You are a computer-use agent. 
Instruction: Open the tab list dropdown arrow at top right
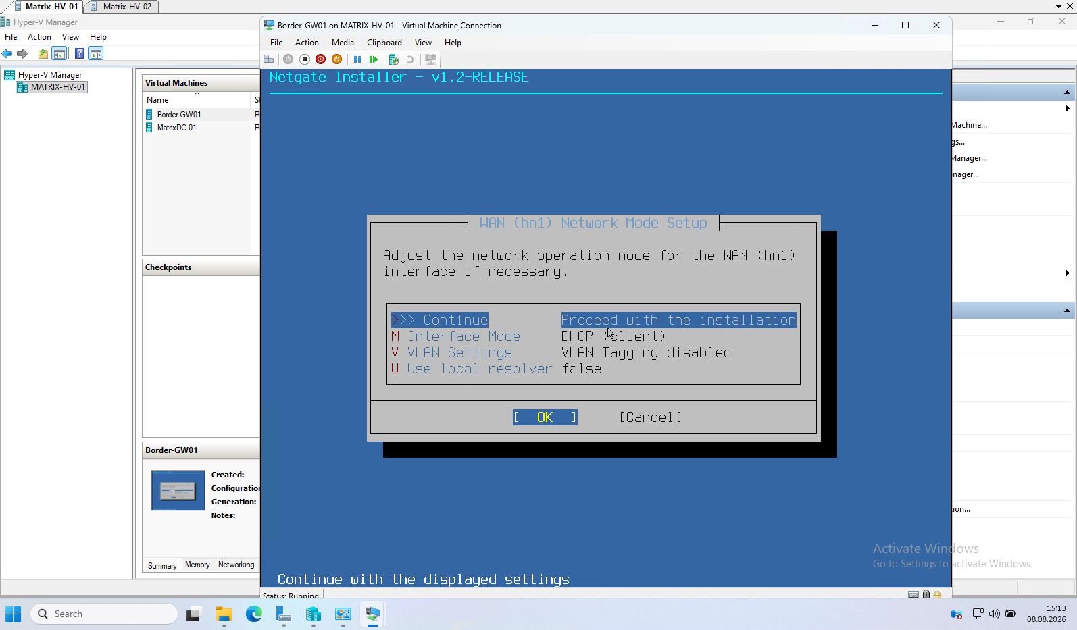click(x=1059, y=6)
